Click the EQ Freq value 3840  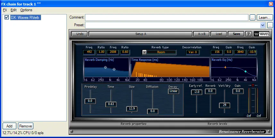click(x=240, y=52)
